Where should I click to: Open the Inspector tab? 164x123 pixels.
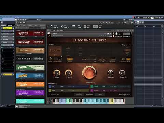3,25
